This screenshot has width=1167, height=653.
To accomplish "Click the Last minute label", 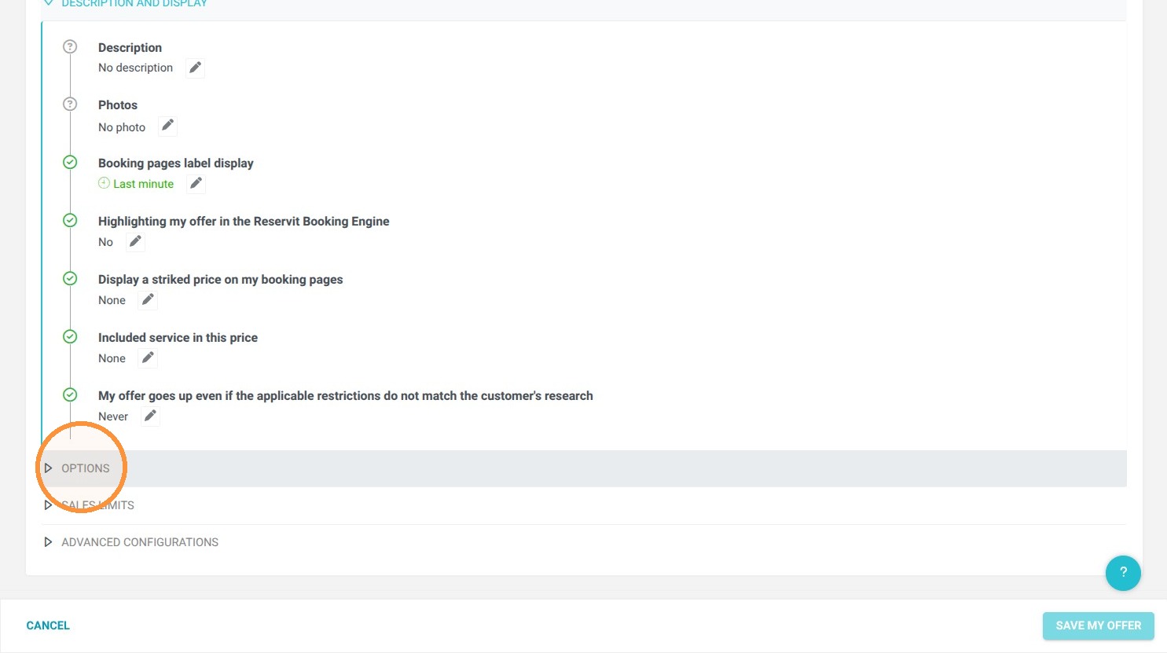I will 143,184.
